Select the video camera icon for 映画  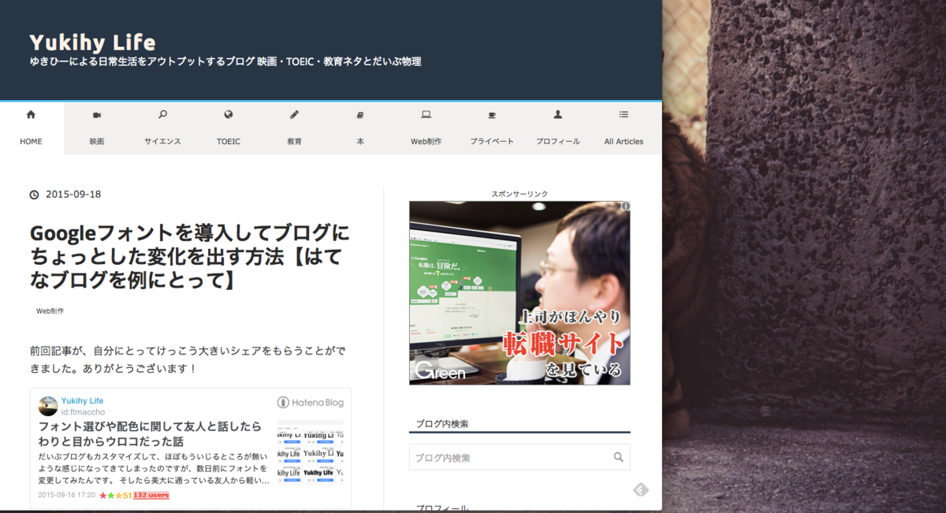click(x=96, y=114)
